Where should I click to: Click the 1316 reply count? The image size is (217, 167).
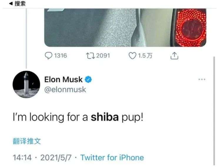coord(60,55)
